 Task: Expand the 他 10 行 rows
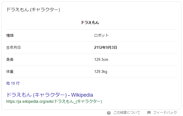pyautogui.click(x=13, y=83)
